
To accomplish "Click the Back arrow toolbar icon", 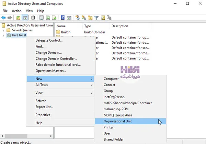I will (x=3, y=18).
